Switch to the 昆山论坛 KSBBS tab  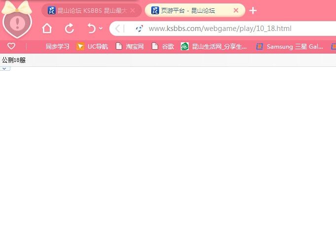pyautogui.click(x=92, y=10)
